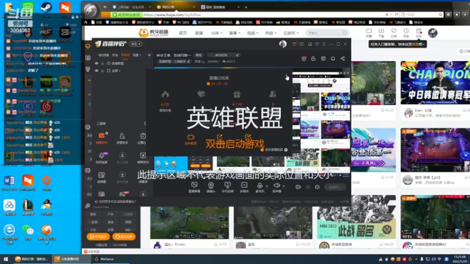
Task: Toggle the preview eye icon in the bottom bar
Action: pos(308,187)
